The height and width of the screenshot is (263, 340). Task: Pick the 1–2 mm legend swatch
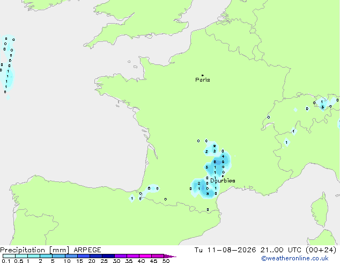click(x=34, y=256)
